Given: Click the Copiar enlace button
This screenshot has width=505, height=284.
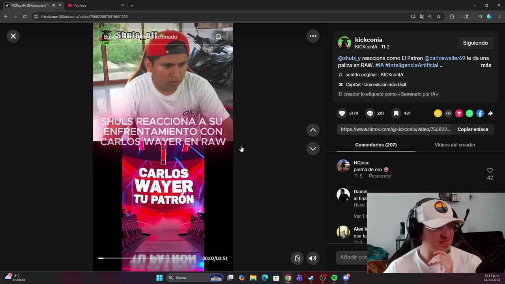Looking at the screenshot, I should 473,129.
